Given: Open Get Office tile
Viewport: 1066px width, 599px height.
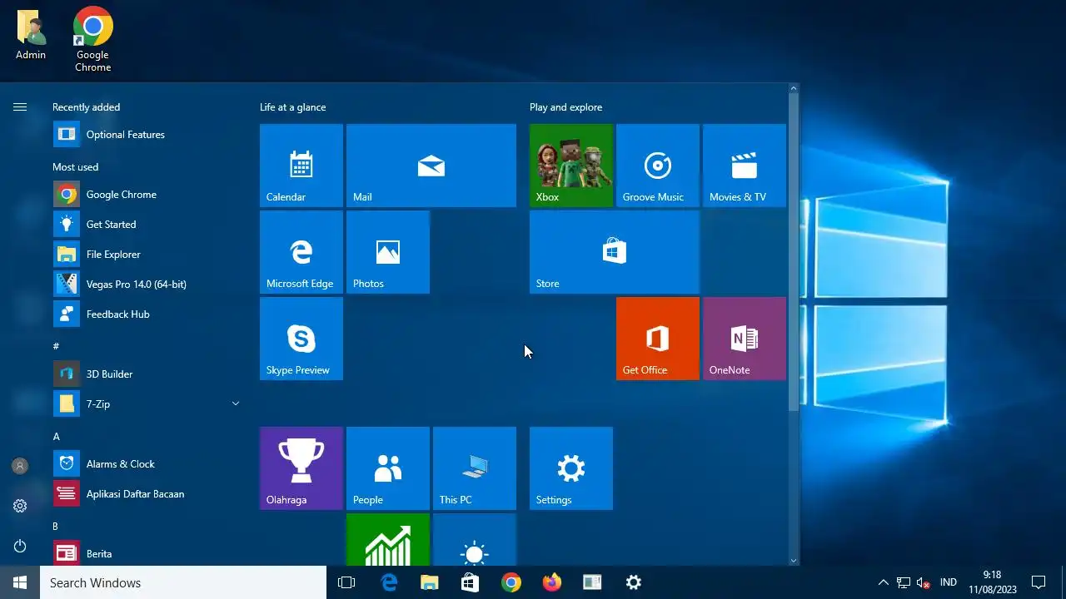Looking at the screenshot, I should (x=658, y=339).
